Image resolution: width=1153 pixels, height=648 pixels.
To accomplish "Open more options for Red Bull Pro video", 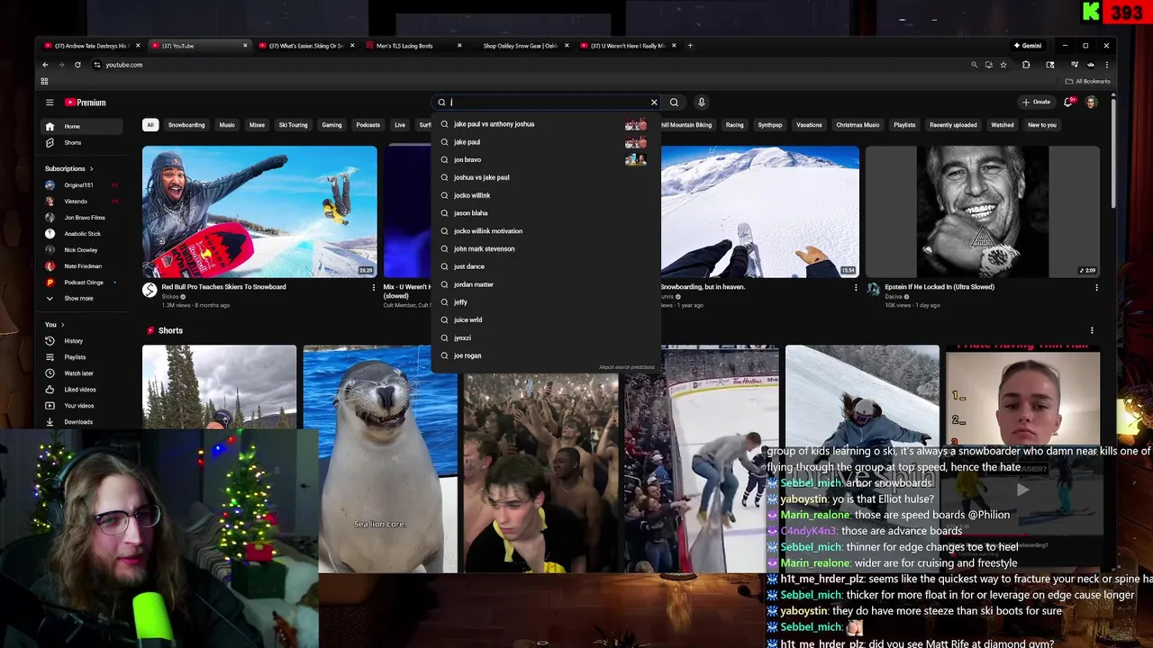I will (x=374, y=288).
